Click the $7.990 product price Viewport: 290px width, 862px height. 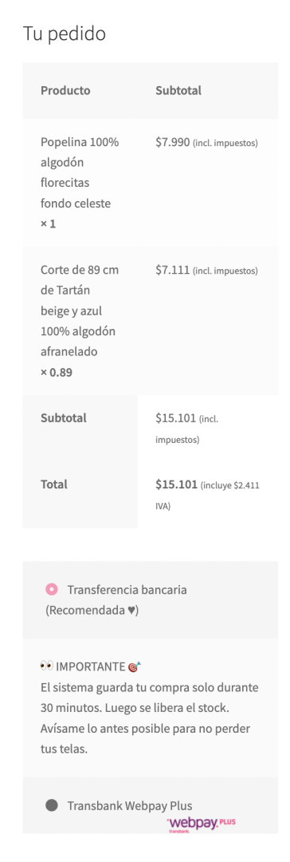tap(172, 142)
